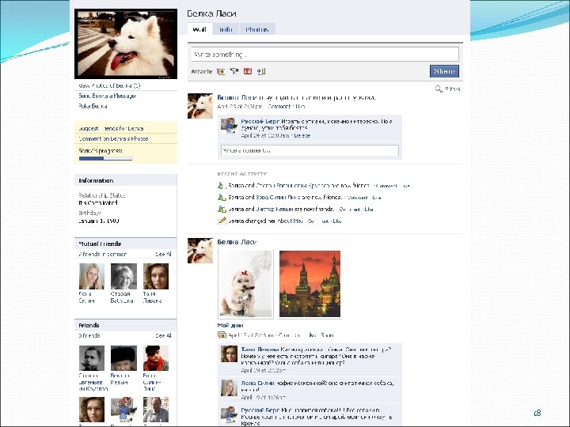Image resolution: width=570 pixels, height=427 pixels.
Task: Open Лена Силин mutual friend photo
Action: [x=92, y=276]
